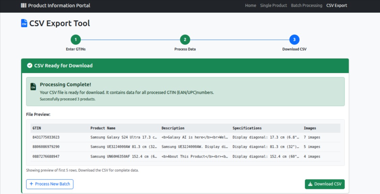Click the 4 images cell

[x=312, y=157]
